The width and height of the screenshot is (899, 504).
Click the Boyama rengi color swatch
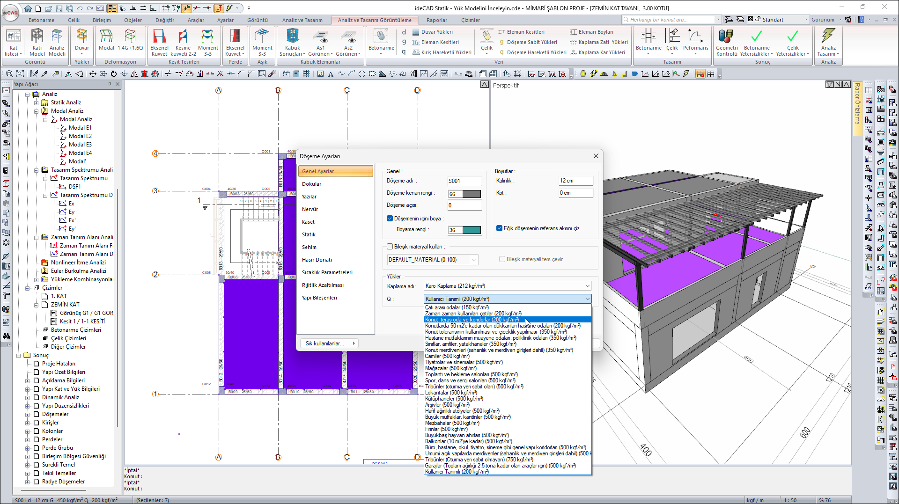click(x=472, y=230)
